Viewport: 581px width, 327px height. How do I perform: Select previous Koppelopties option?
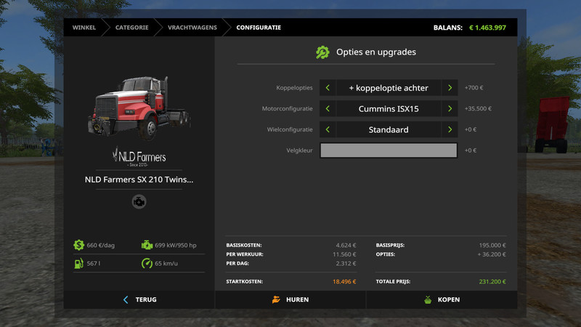tap(328, 88)
